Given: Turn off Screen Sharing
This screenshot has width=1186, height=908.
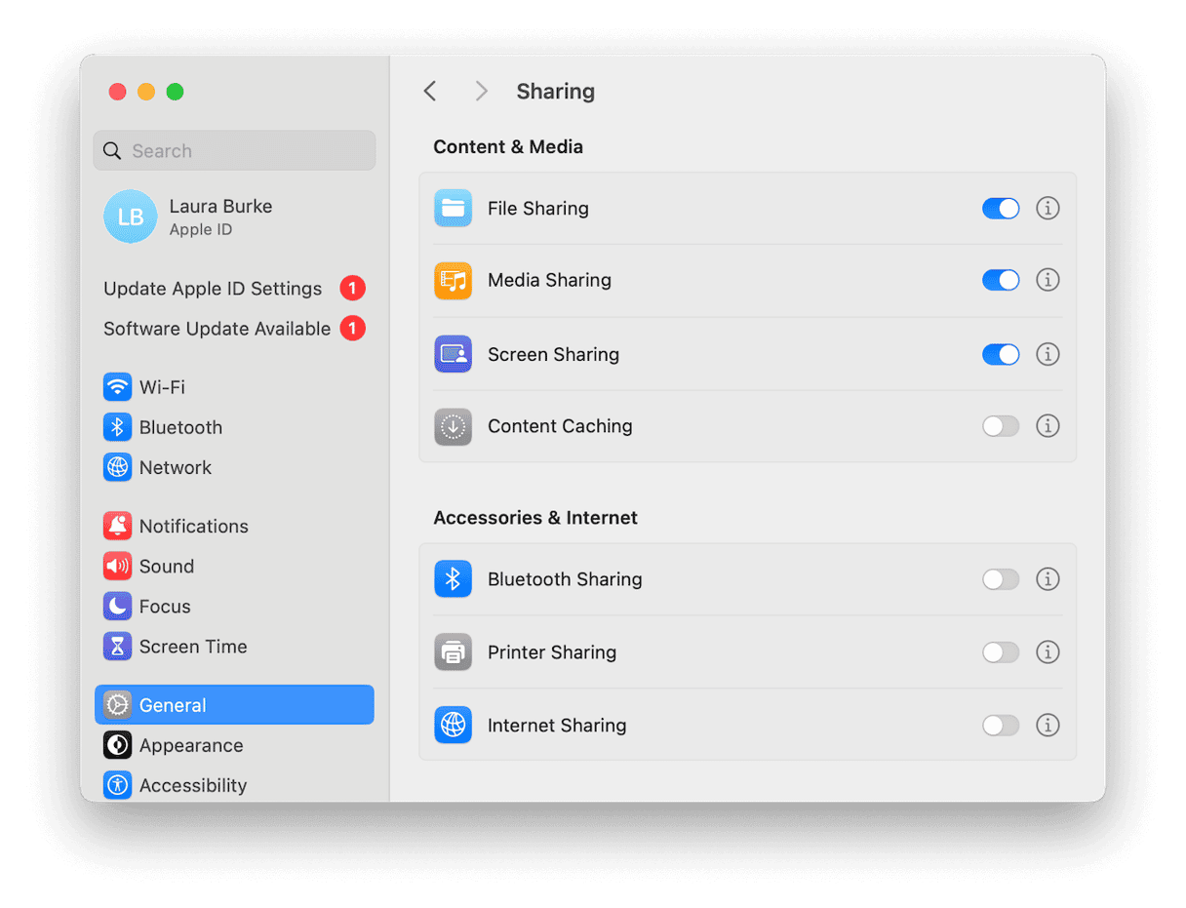Looking at the screenshot, I should [1001, 354].
